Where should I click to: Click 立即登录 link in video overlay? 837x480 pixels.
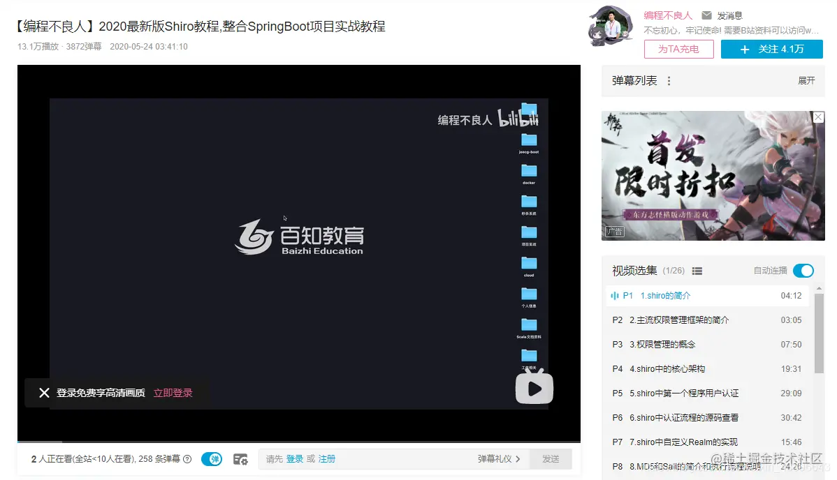(173, 393)
